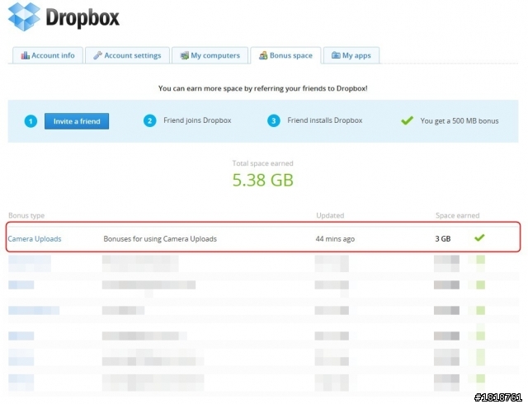Click the briefcase icon beside My apps
The height and width of the screenshot is (404, 528).
click(336, 55)
